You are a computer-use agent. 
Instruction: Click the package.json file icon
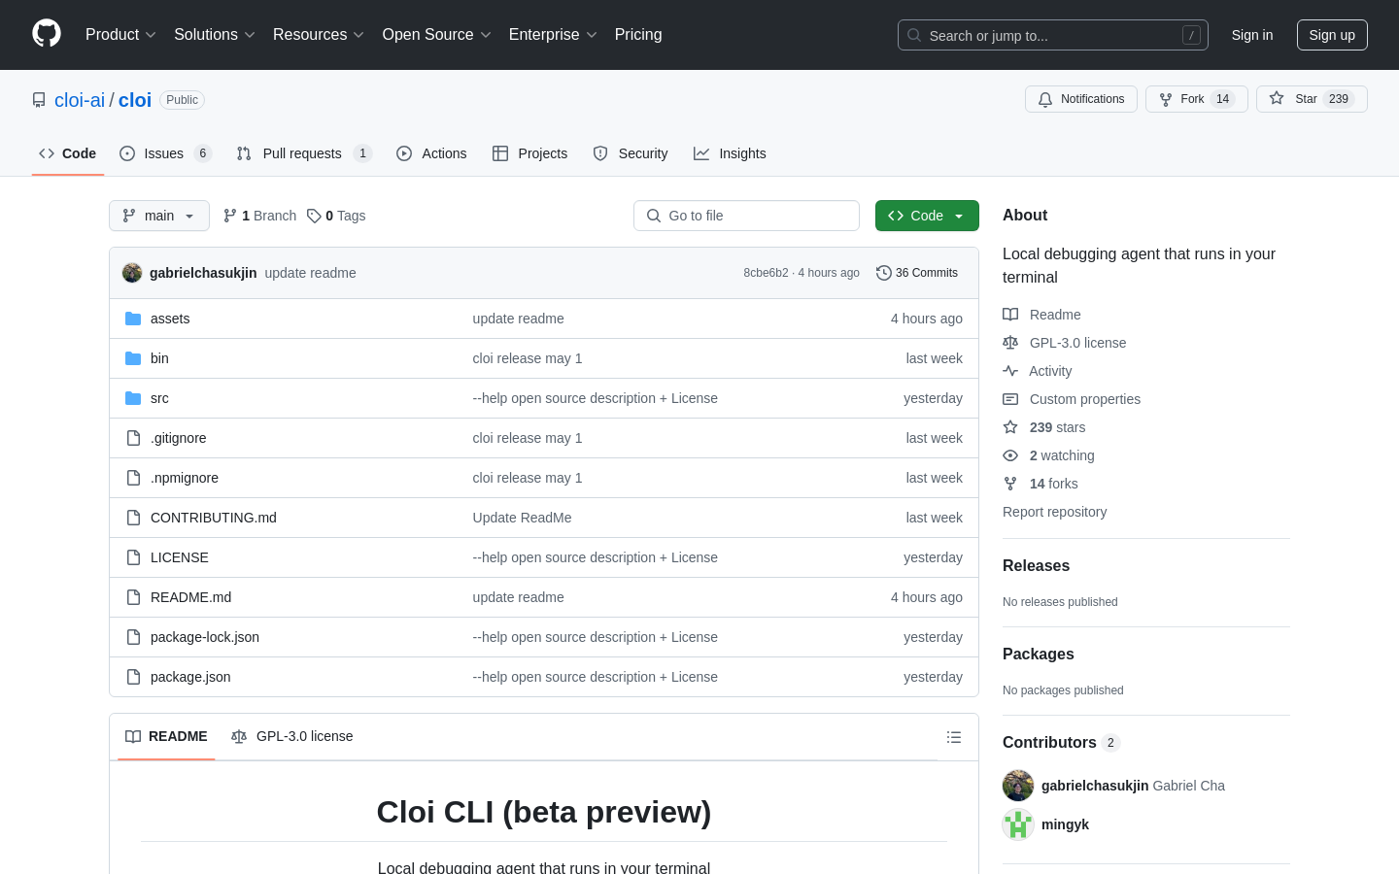coord(133,677)
